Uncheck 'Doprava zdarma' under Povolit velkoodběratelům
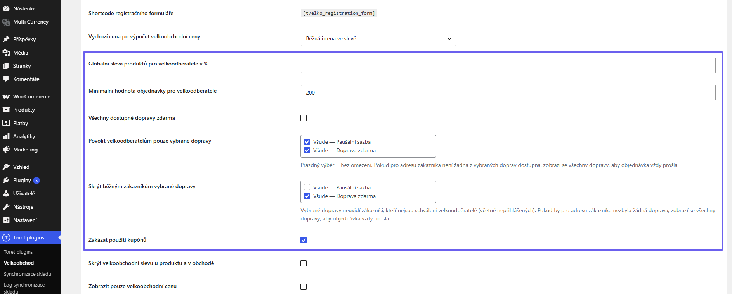 [x=307, y=150]
